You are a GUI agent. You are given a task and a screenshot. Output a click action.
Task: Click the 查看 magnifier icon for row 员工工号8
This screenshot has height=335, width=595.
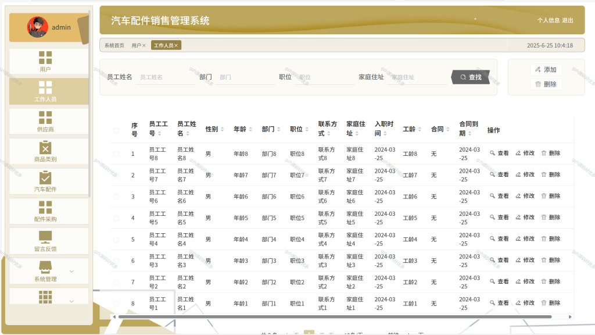point(492,153)
